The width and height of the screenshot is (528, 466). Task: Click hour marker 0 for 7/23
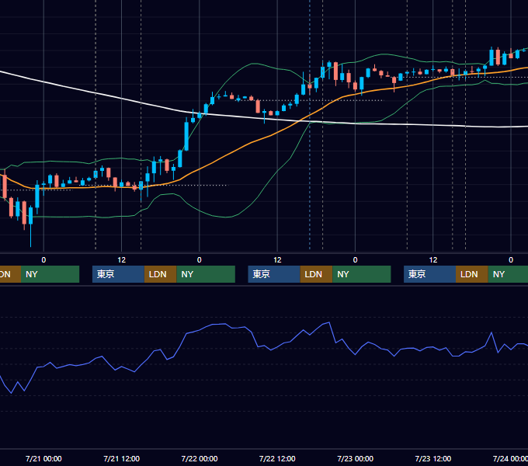point(356,260)
